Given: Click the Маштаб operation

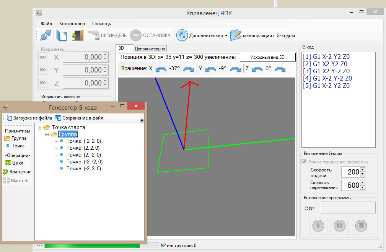Looking at the screenshot, I should point(16,181).
